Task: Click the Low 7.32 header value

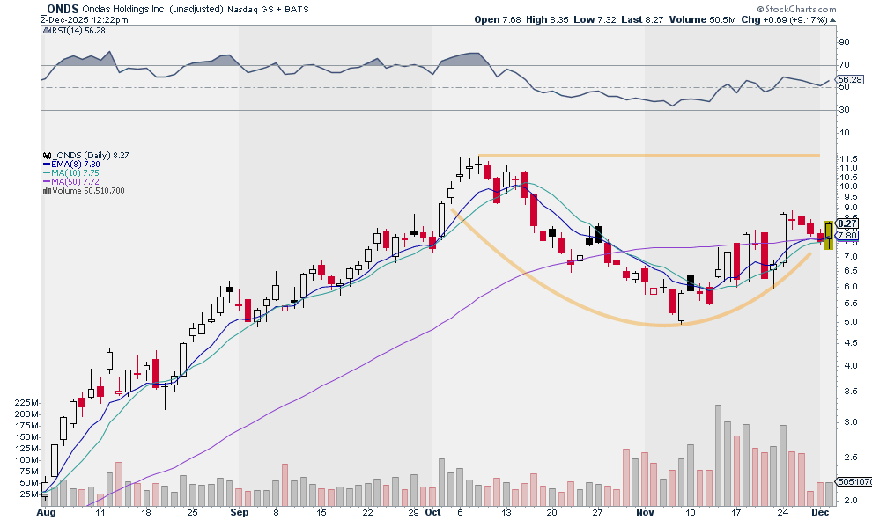Action: point(595,19)
